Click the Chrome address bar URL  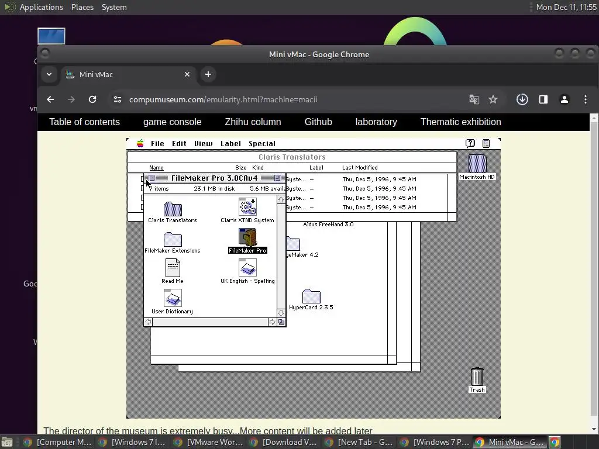pyautogui.click(x=223, y=99)
